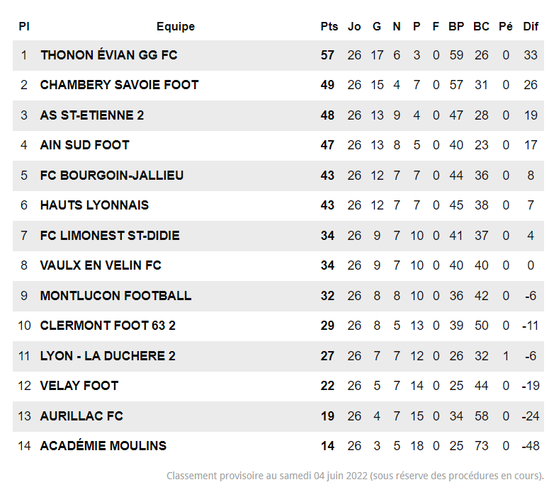
Task: Open the VAULX EN VELIN FC row
Action: tap(101, 265)
